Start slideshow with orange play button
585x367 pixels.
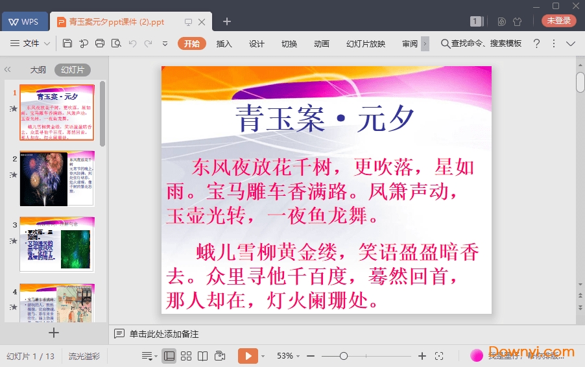[x=248, y=356]
